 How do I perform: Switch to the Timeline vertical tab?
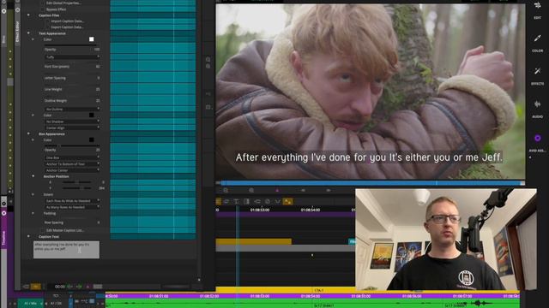(3, 238)
